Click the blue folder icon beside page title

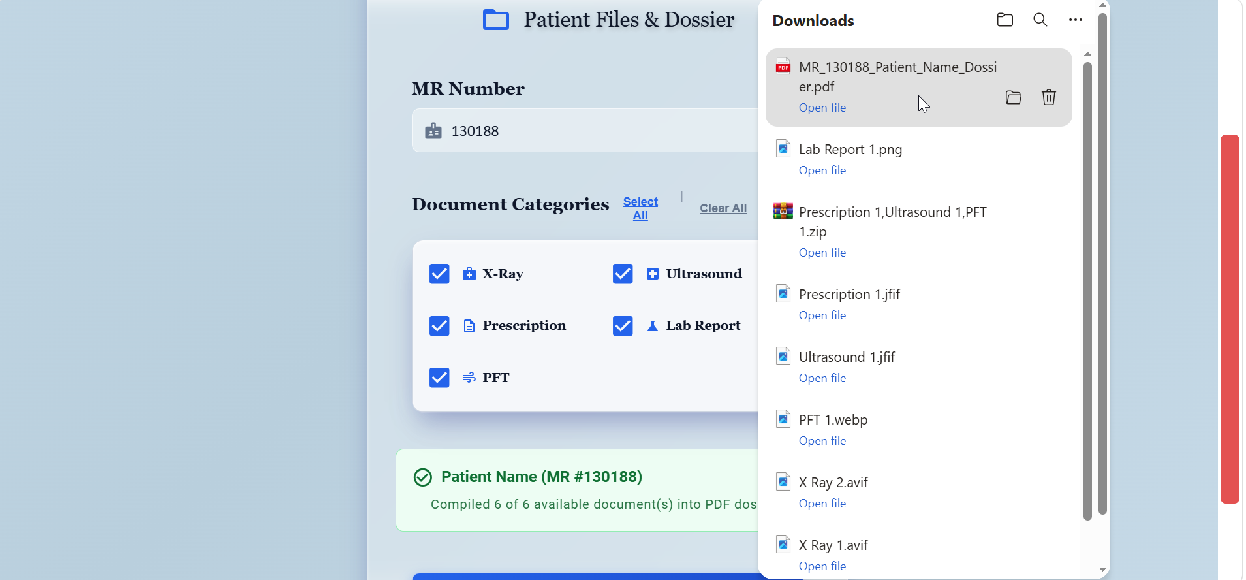tap(496, 20)
